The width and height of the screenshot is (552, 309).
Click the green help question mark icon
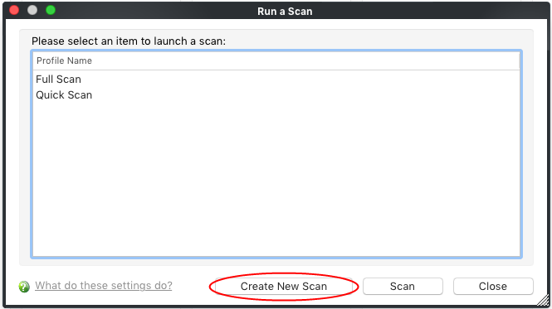click(x=24, y=287)
